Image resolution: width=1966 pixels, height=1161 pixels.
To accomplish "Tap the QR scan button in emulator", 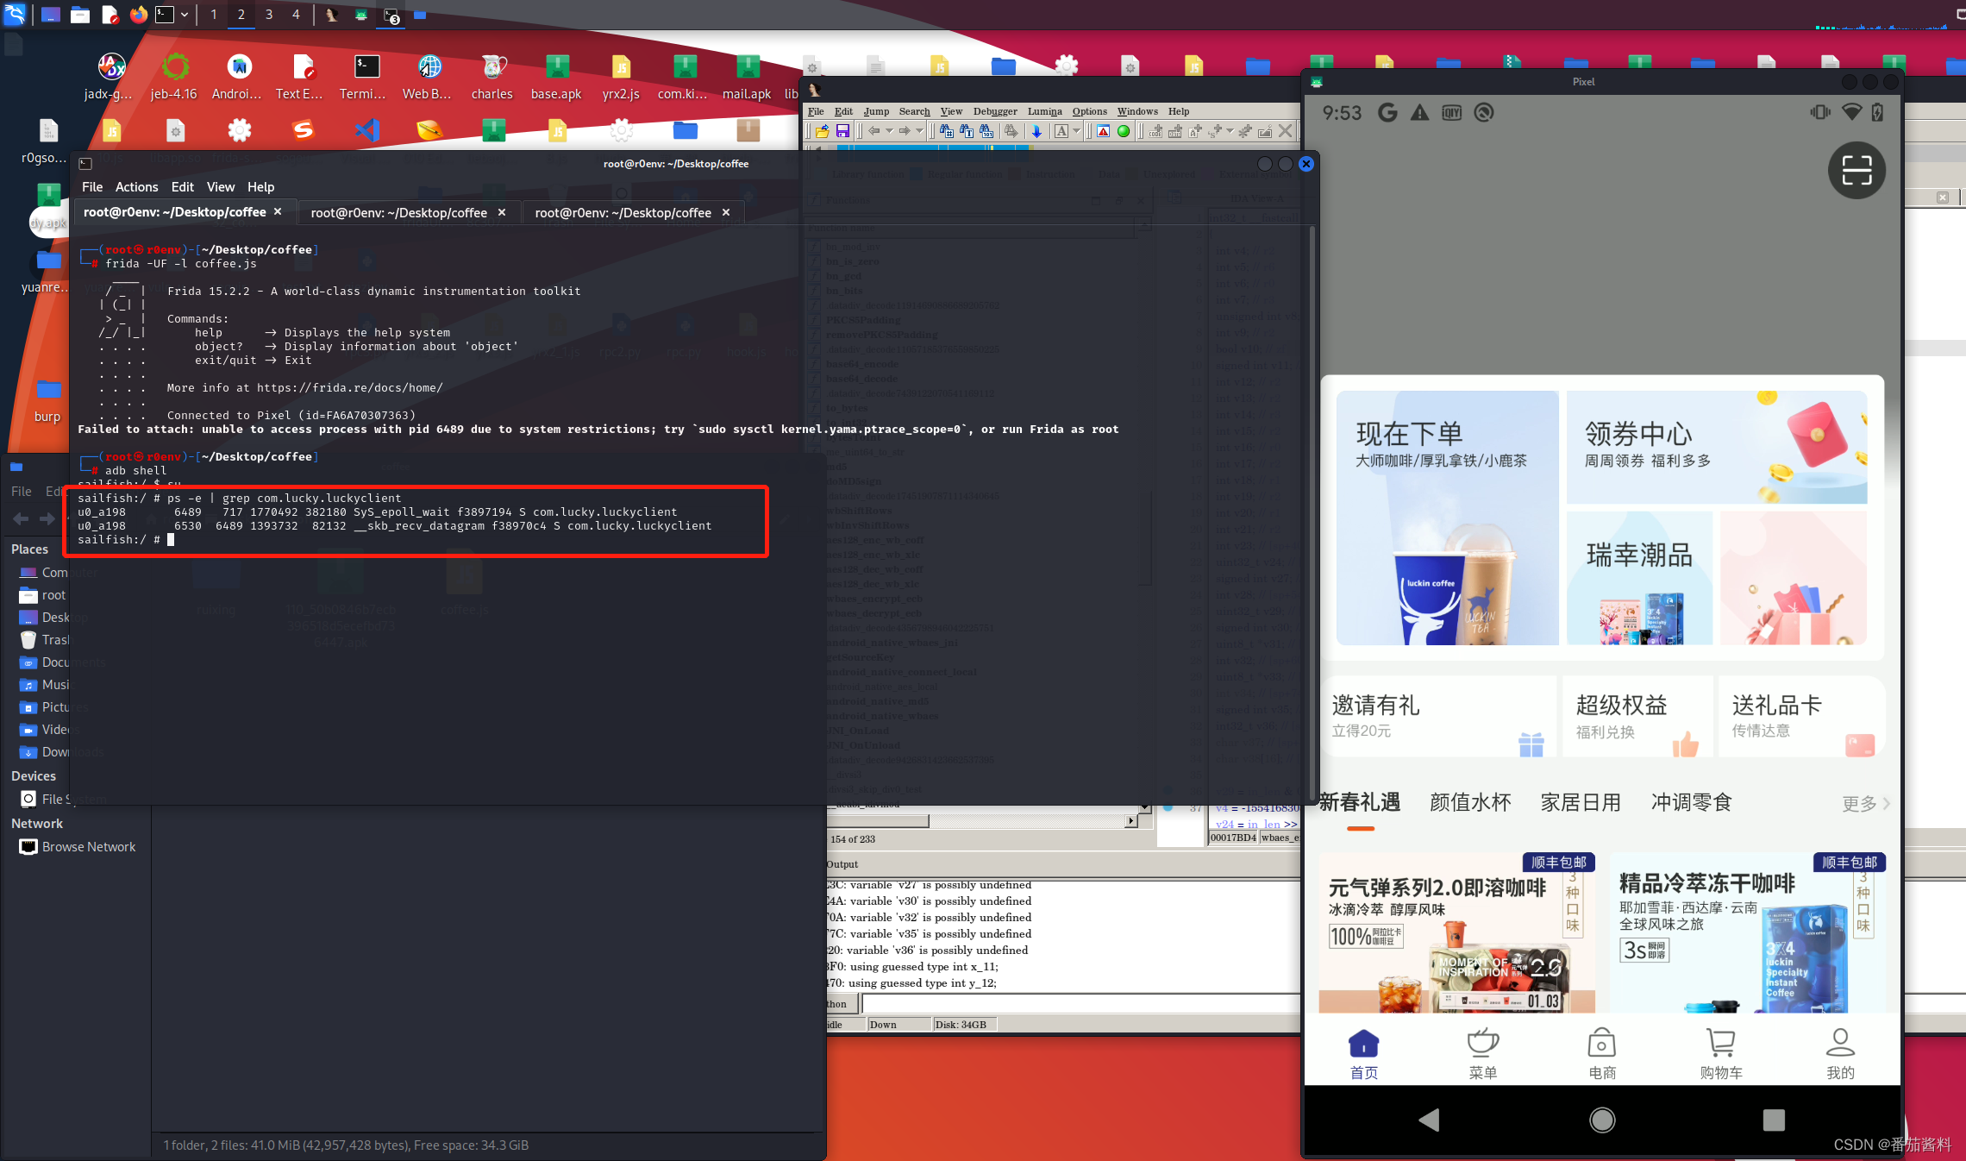I will pyautogui.click(x=1856, y=170).
